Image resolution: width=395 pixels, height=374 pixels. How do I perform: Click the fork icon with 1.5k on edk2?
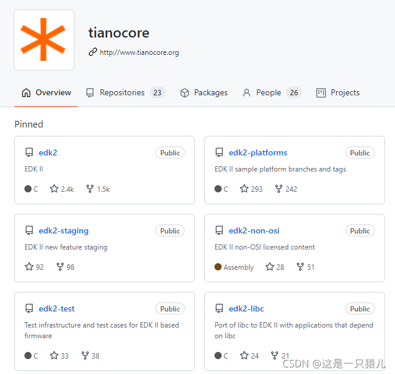tap(90, 189)
